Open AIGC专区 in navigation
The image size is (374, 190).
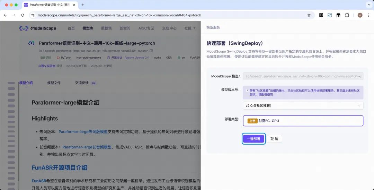[x=146, y=28]
